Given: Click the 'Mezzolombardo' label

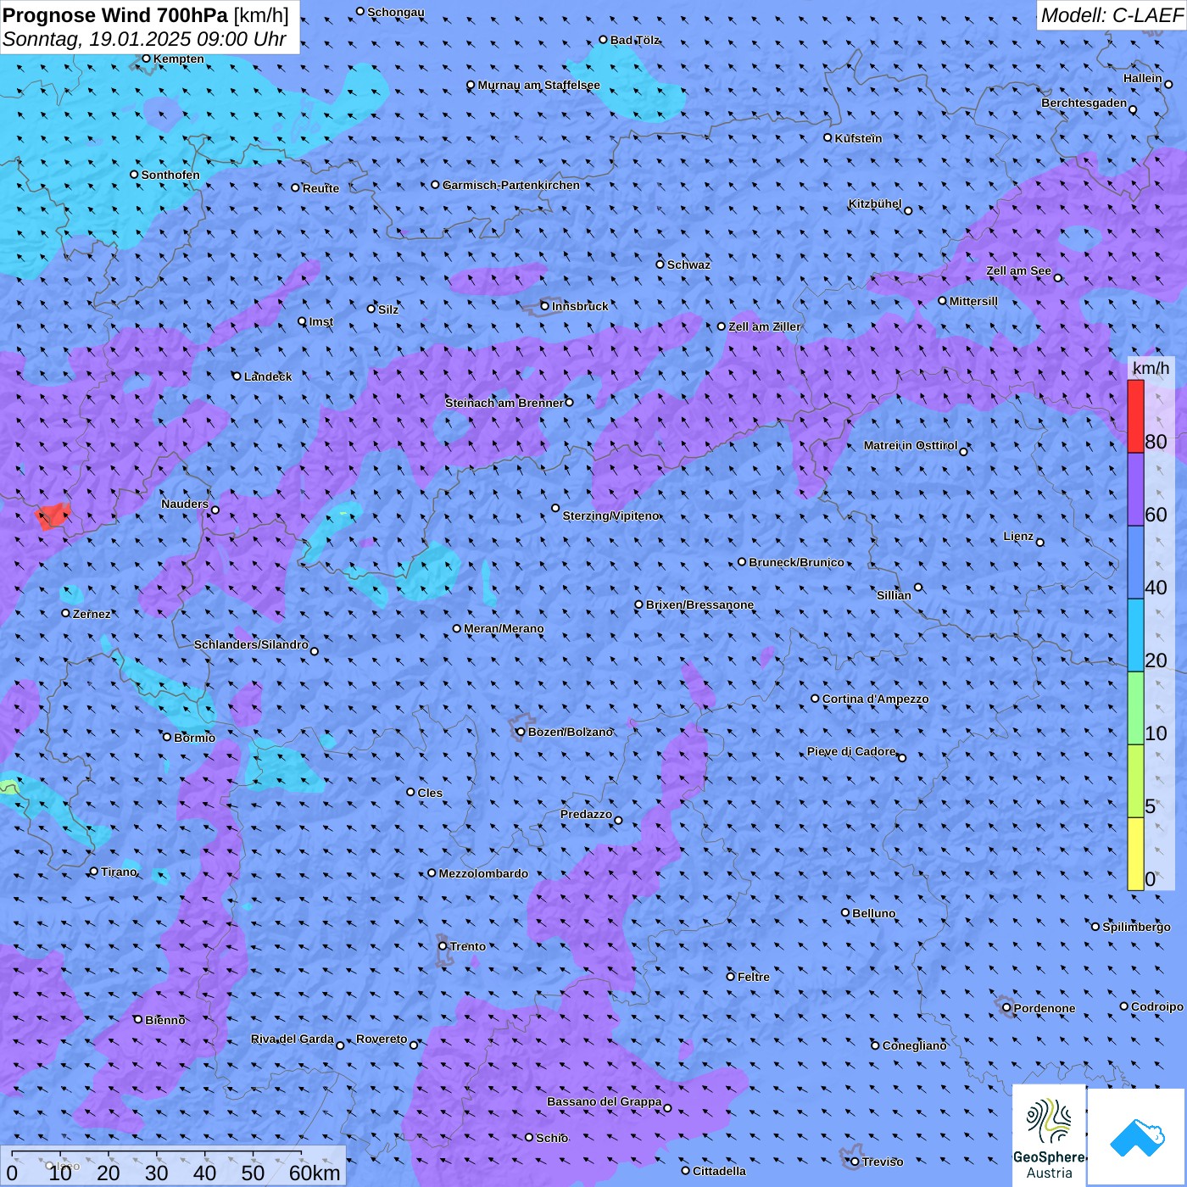Looking at the screenshot, I should (x=483, y=873).
